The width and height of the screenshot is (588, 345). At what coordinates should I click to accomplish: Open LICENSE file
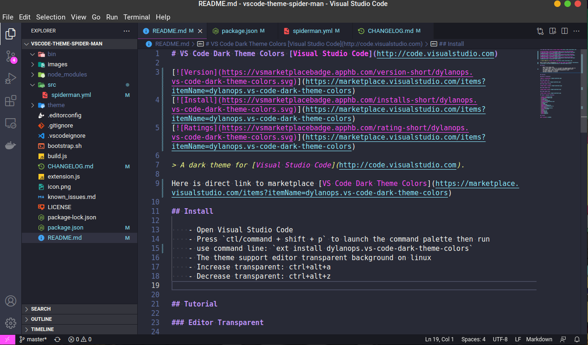[79, 207]
